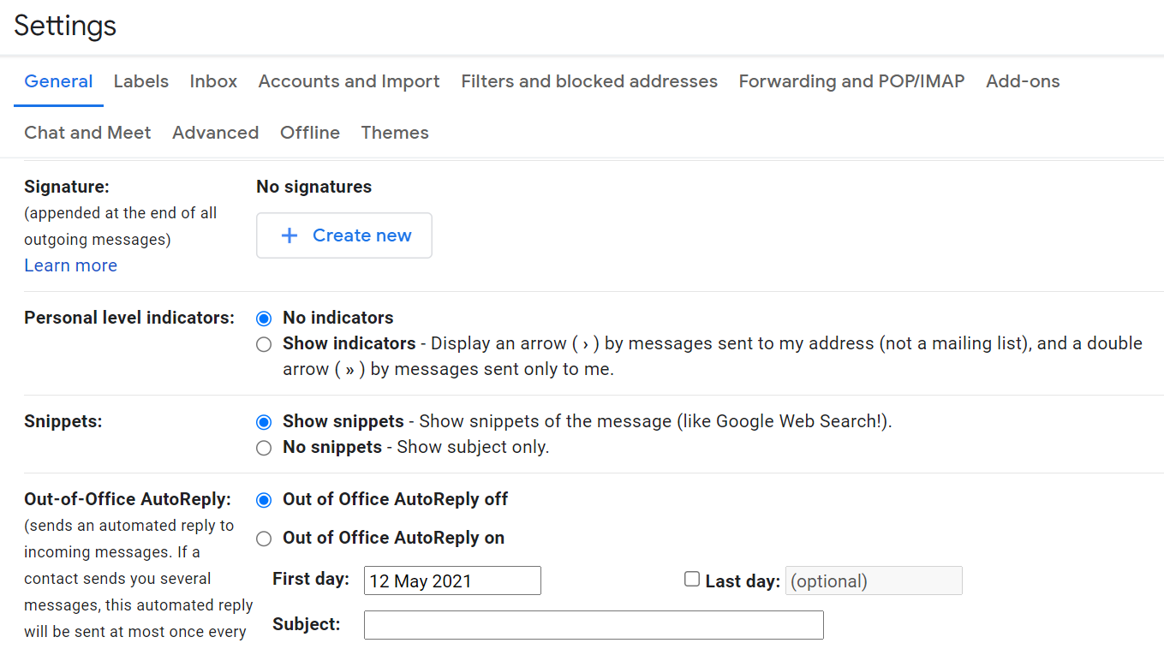Screen dimensions: 1164x649
Task: Click the First day date field
Action: pyautogui.click(x=452, y=581)
